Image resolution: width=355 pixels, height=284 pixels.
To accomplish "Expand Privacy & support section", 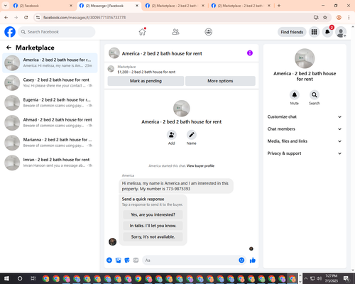I will [x=305, y=153].
